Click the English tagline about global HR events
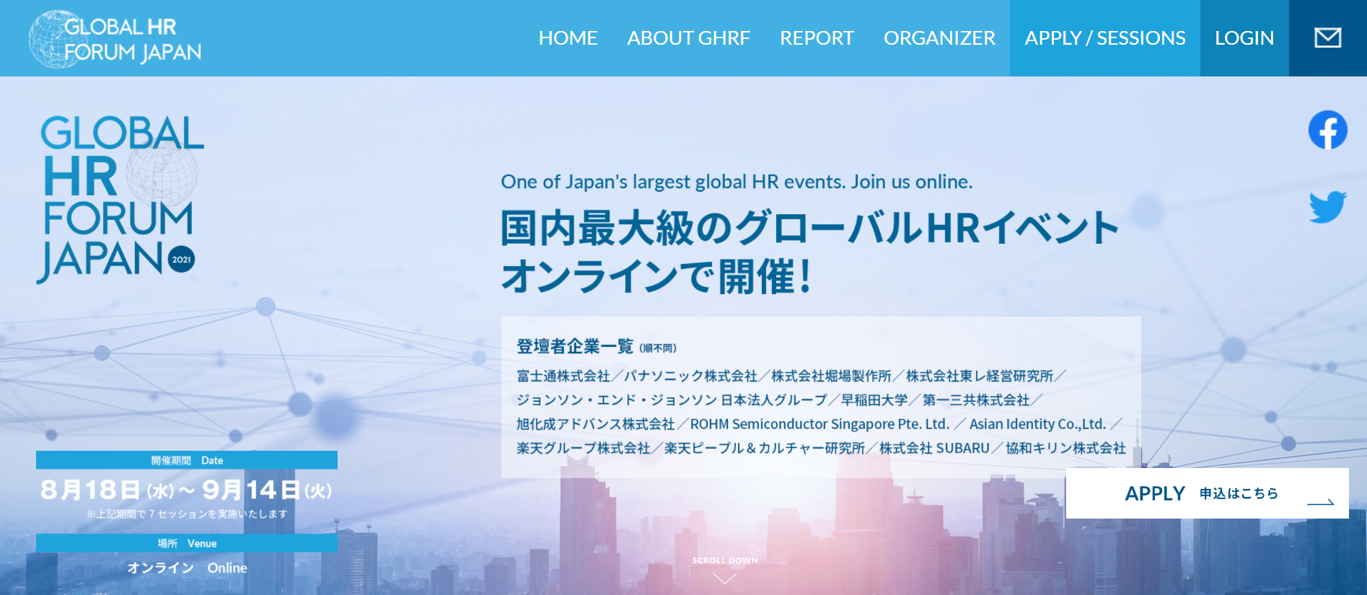Image resolution: width=1367 pixels, height=595 pixels. click(x=737, y=182)
